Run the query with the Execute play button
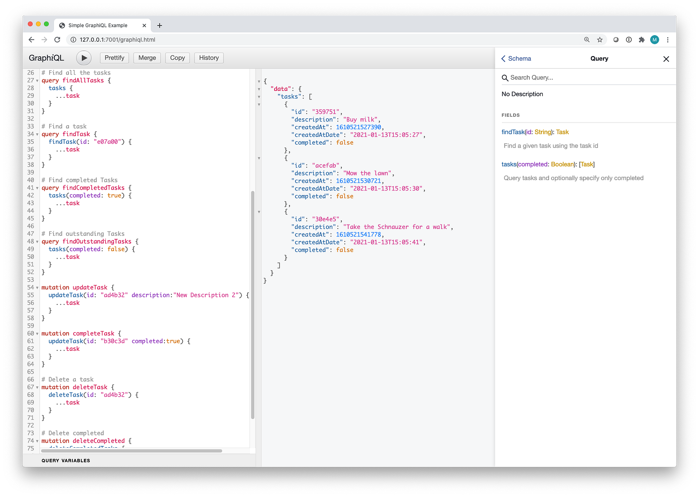Screen dimensions: 699x497 click(84, 58)
